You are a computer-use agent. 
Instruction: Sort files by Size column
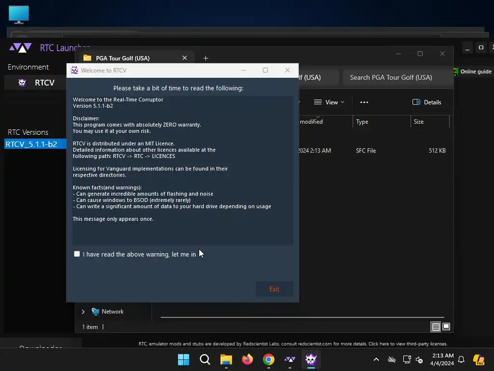pyautogui.click(x=430, y=121)
